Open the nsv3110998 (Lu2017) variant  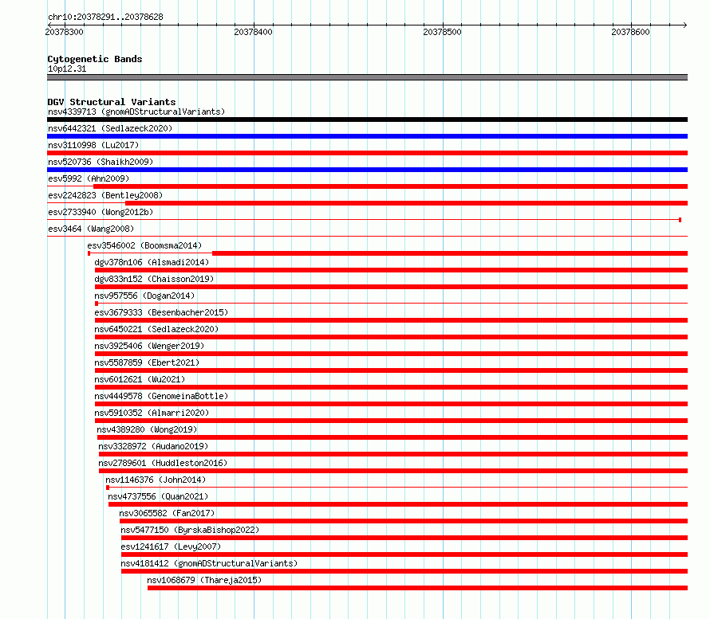coord(93,145)
